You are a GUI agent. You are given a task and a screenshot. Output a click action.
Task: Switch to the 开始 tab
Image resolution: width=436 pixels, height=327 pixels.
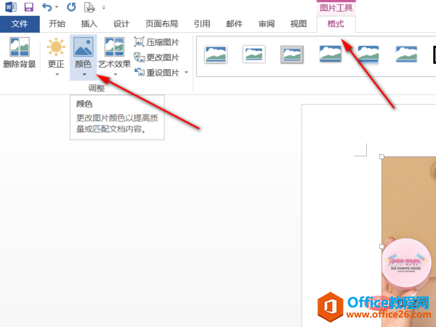[x=57, y=24]
